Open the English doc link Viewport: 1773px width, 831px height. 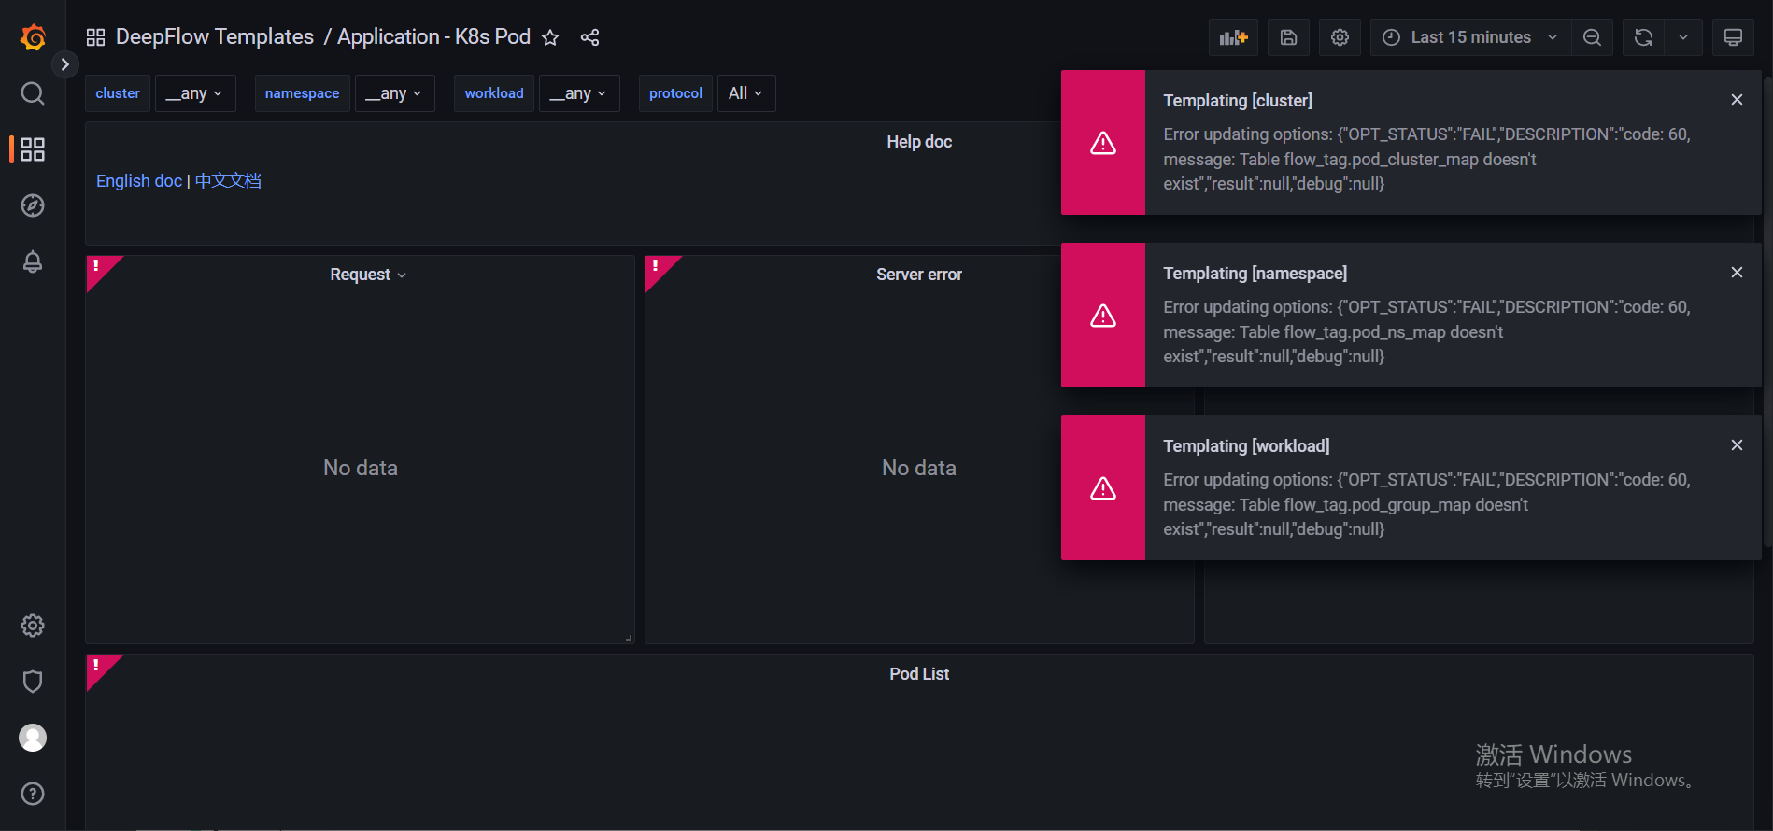pos(139,181)
